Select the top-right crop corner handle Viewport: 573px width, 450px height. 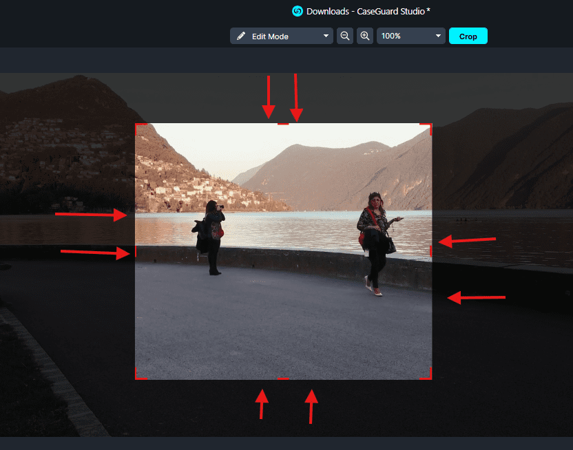(430, 125)
